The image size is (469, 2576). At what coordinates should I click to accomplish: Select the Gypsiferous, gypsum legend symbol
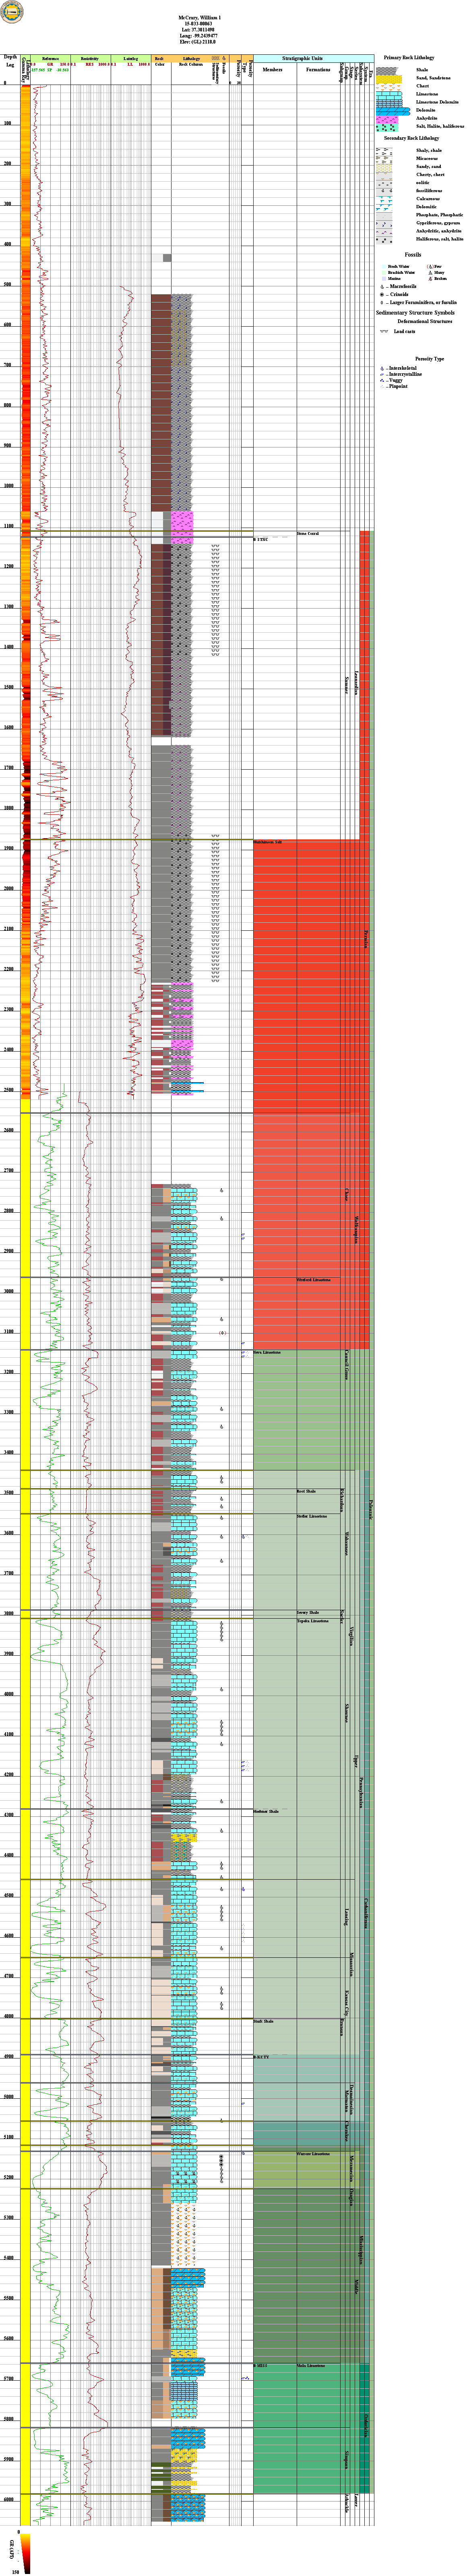[x=384, y=223]
